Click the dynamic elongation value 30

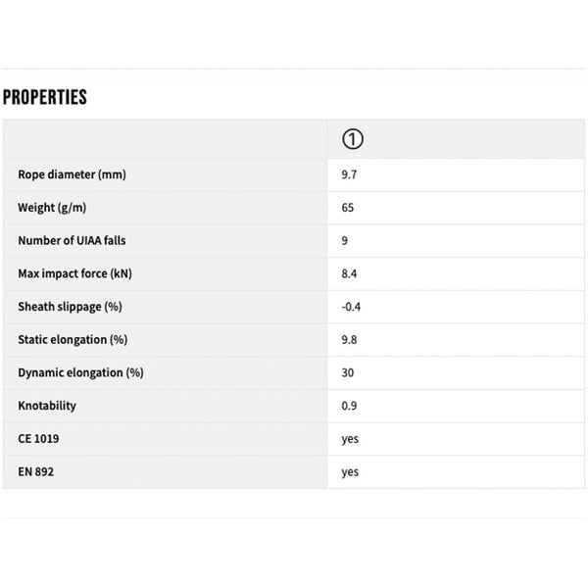(x=348, y=372)
